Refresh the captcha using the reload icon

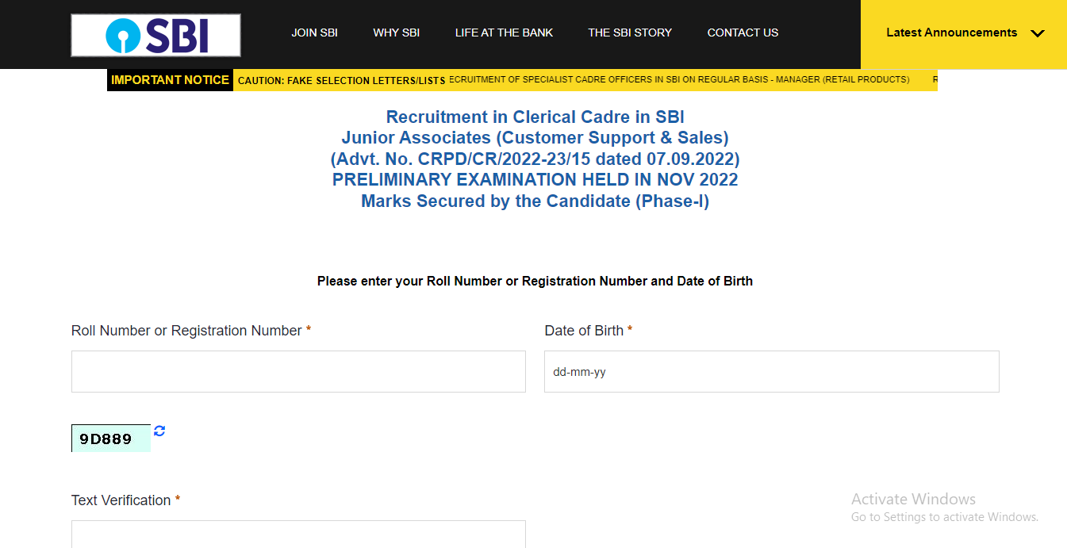tap(159, 431)
